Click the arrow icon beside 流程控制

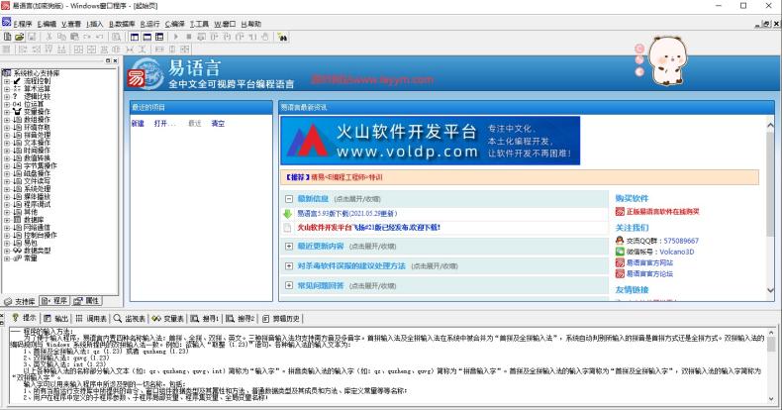(17, 81)
